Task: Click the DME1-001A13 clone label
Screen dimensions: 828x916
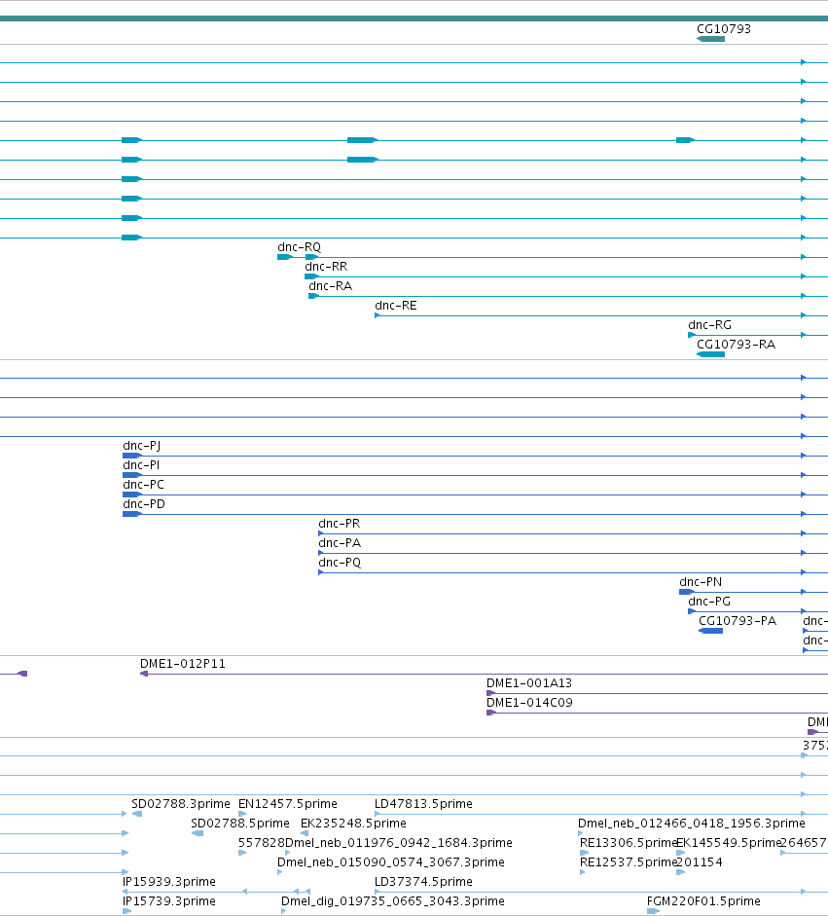Action: 529,683
